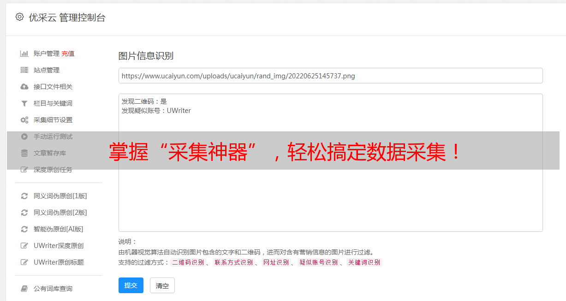Viewport: 566px width, 301px height.
Task: Click the edit icon for 深度原创任务
Action: tap(24, 170)
